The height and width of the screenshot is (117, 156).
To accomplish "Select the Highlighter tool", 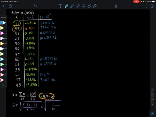I will (x=72, y=6).
